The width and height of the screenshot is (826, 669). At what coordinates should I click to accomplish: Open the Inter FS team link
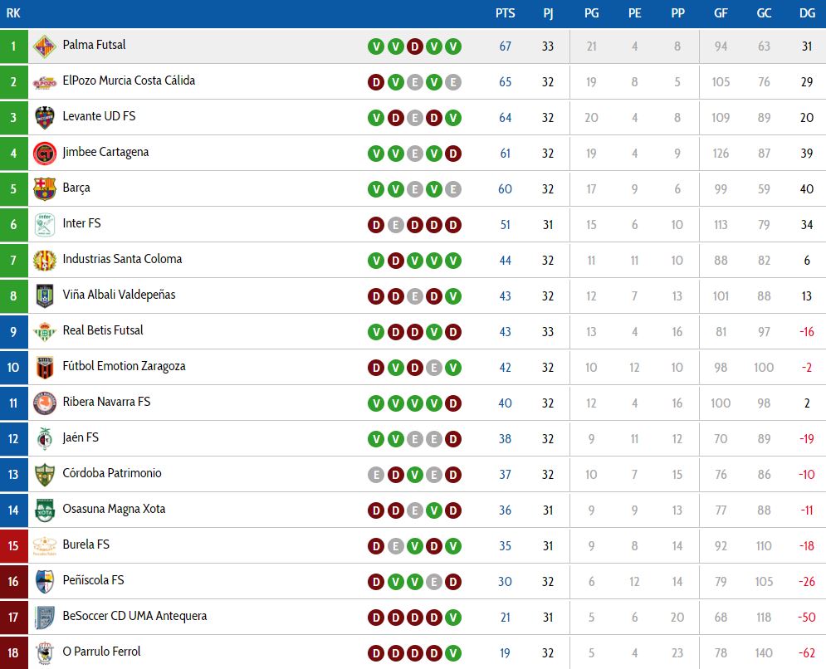81,223
